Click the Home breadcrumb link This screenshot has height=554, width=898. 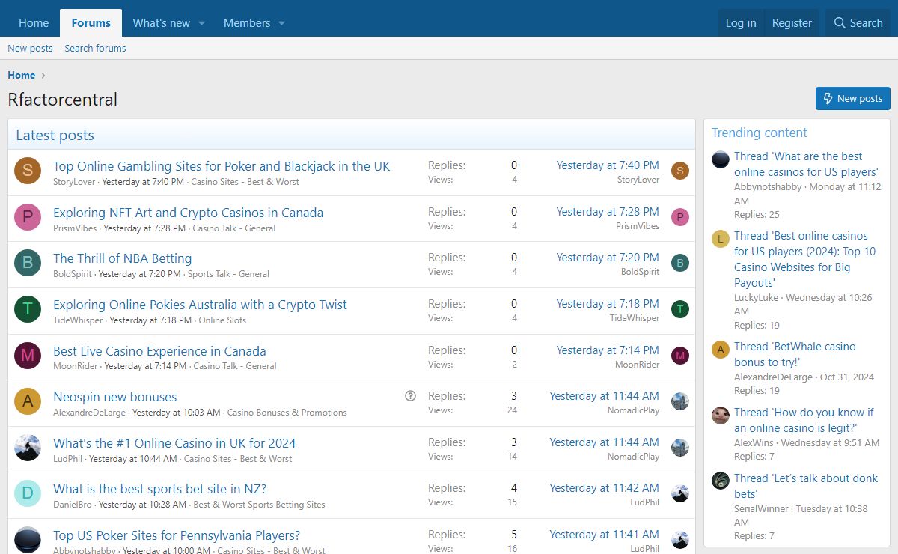click(x=21, y=75)
